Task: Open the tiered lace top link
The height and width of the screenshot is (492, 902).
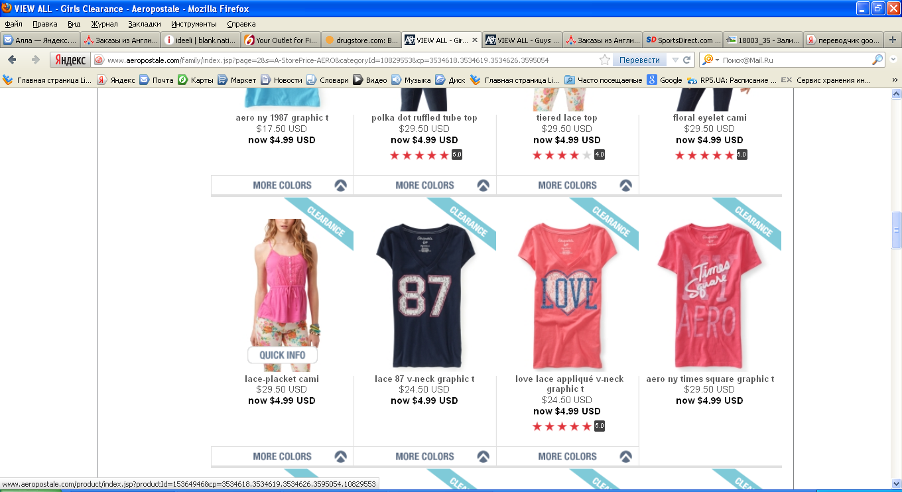Action: coord(567,118)
